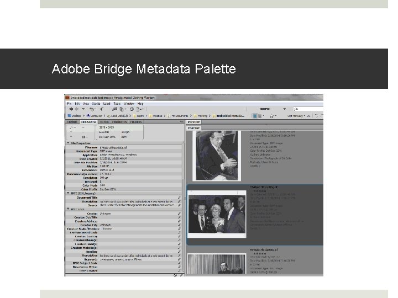
Task: Click the Open in Camera Raw icon
Action: (x=132, y=109)
